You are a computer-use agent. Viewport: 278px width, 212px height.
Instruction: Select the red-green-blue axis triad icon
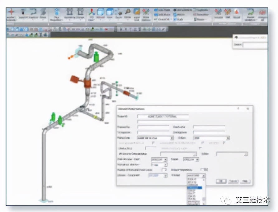(92, 12)
